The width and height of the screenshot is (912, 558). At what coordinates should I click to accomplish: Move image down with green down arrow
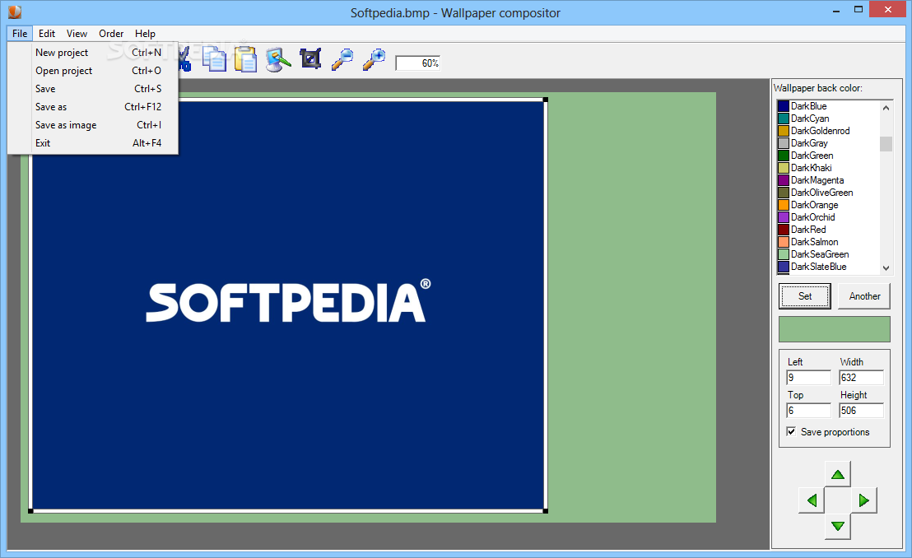pyautogui.click(x=838, y=526)
